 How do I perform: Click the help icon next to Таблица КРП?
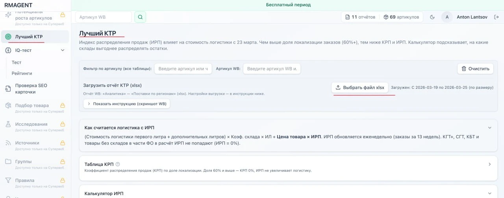(118, 164)
